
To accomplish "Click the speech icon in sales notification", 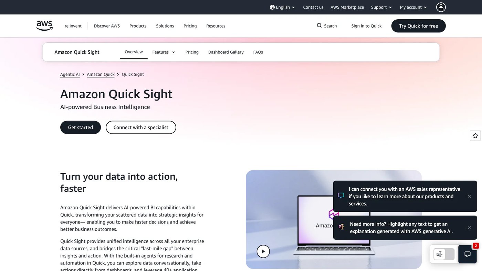I will click(x=341, y=196).
